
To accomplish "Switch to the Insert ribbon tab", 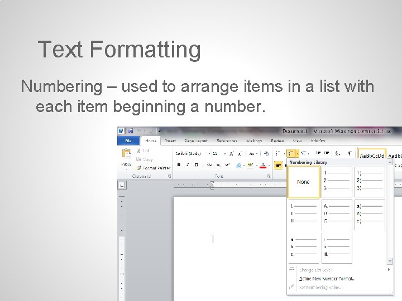I will point(170,141).
